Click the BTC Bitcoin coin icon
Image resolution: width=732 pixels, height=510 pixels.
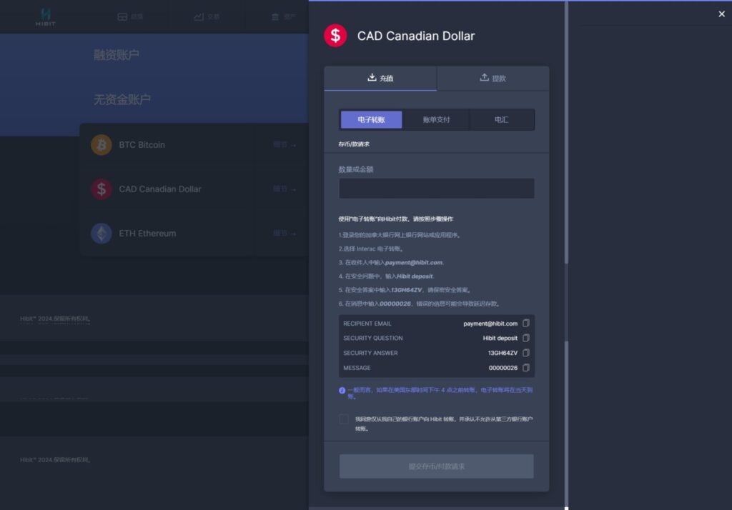point(102,145)
